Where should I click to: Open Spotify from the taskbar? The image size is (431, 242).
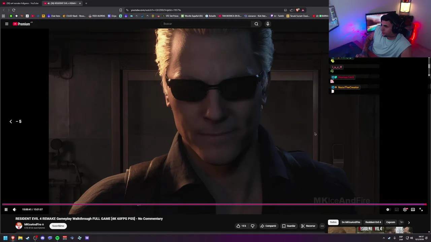(x=57, y=238)
